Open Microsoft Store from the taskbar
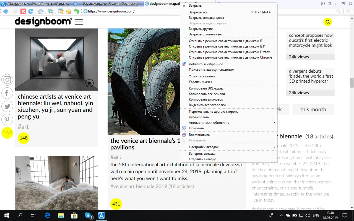The width and height of the screenshot is (354, 221). pyautogui.click(x=74, y=215)
